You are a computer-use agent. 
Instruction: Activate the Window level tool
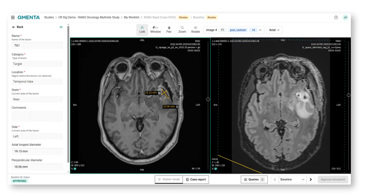(155, 29)
